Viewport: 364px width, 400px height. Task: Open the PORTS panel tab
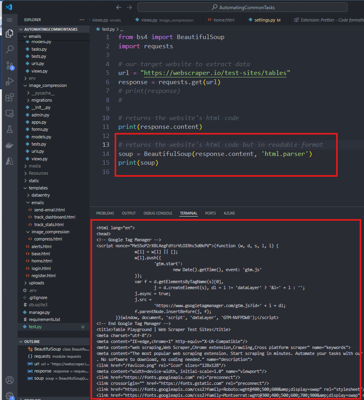pos(211,213)
